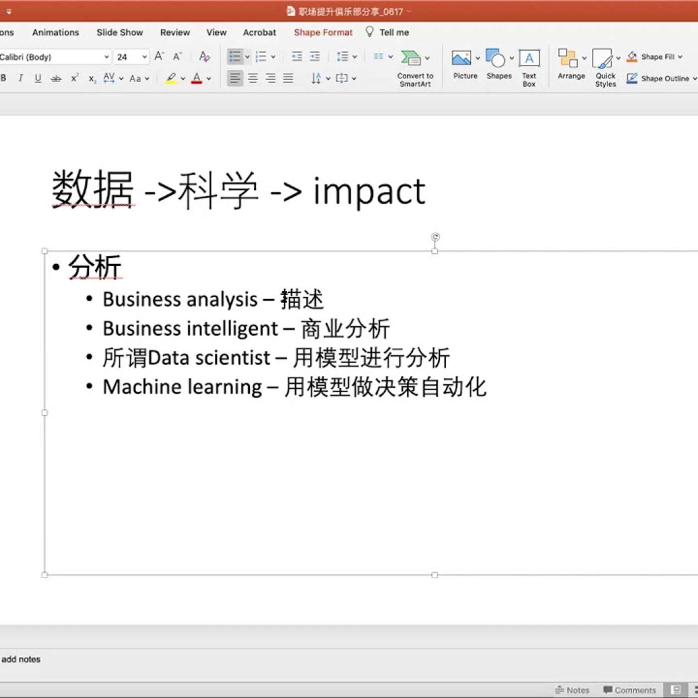
Task: Open the line spacing dropdown
Action: click(354, 56)
